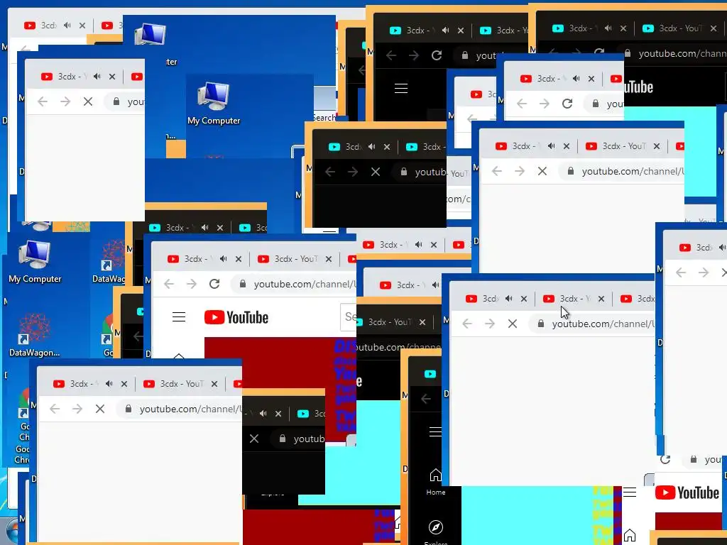Screen dimensions: 727x545
Task: Reload page in top dark window with hamburger menu
Action: tap(437, 55)
